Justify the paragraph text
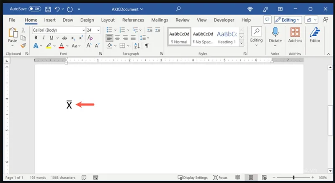The image size is (335, 183). pyautogui.click(x=133, y=38)
